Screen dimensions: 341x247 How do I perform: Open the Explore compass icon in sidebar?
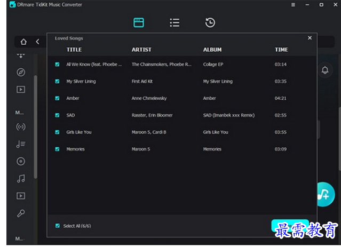21,72
